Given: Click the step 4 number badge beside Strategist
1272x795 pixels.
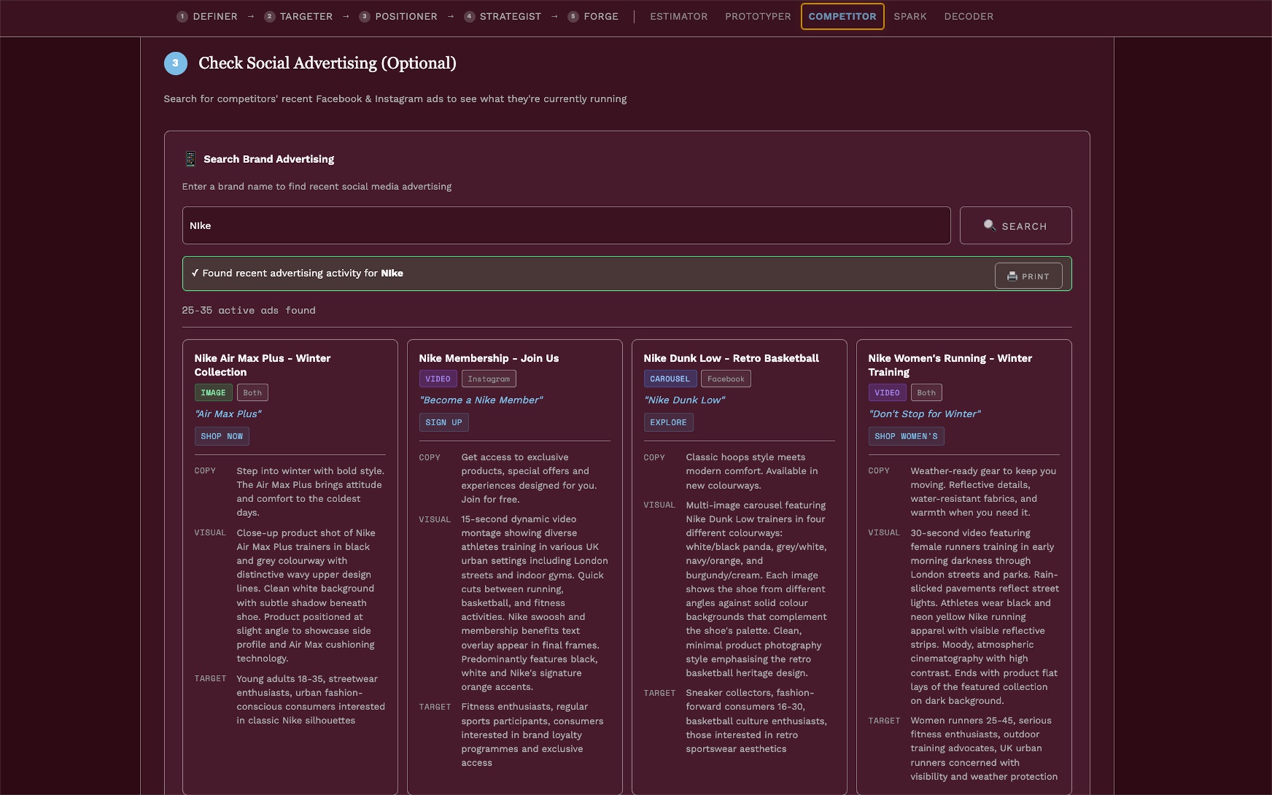Looking at the screenshot, I should point(469,17).
